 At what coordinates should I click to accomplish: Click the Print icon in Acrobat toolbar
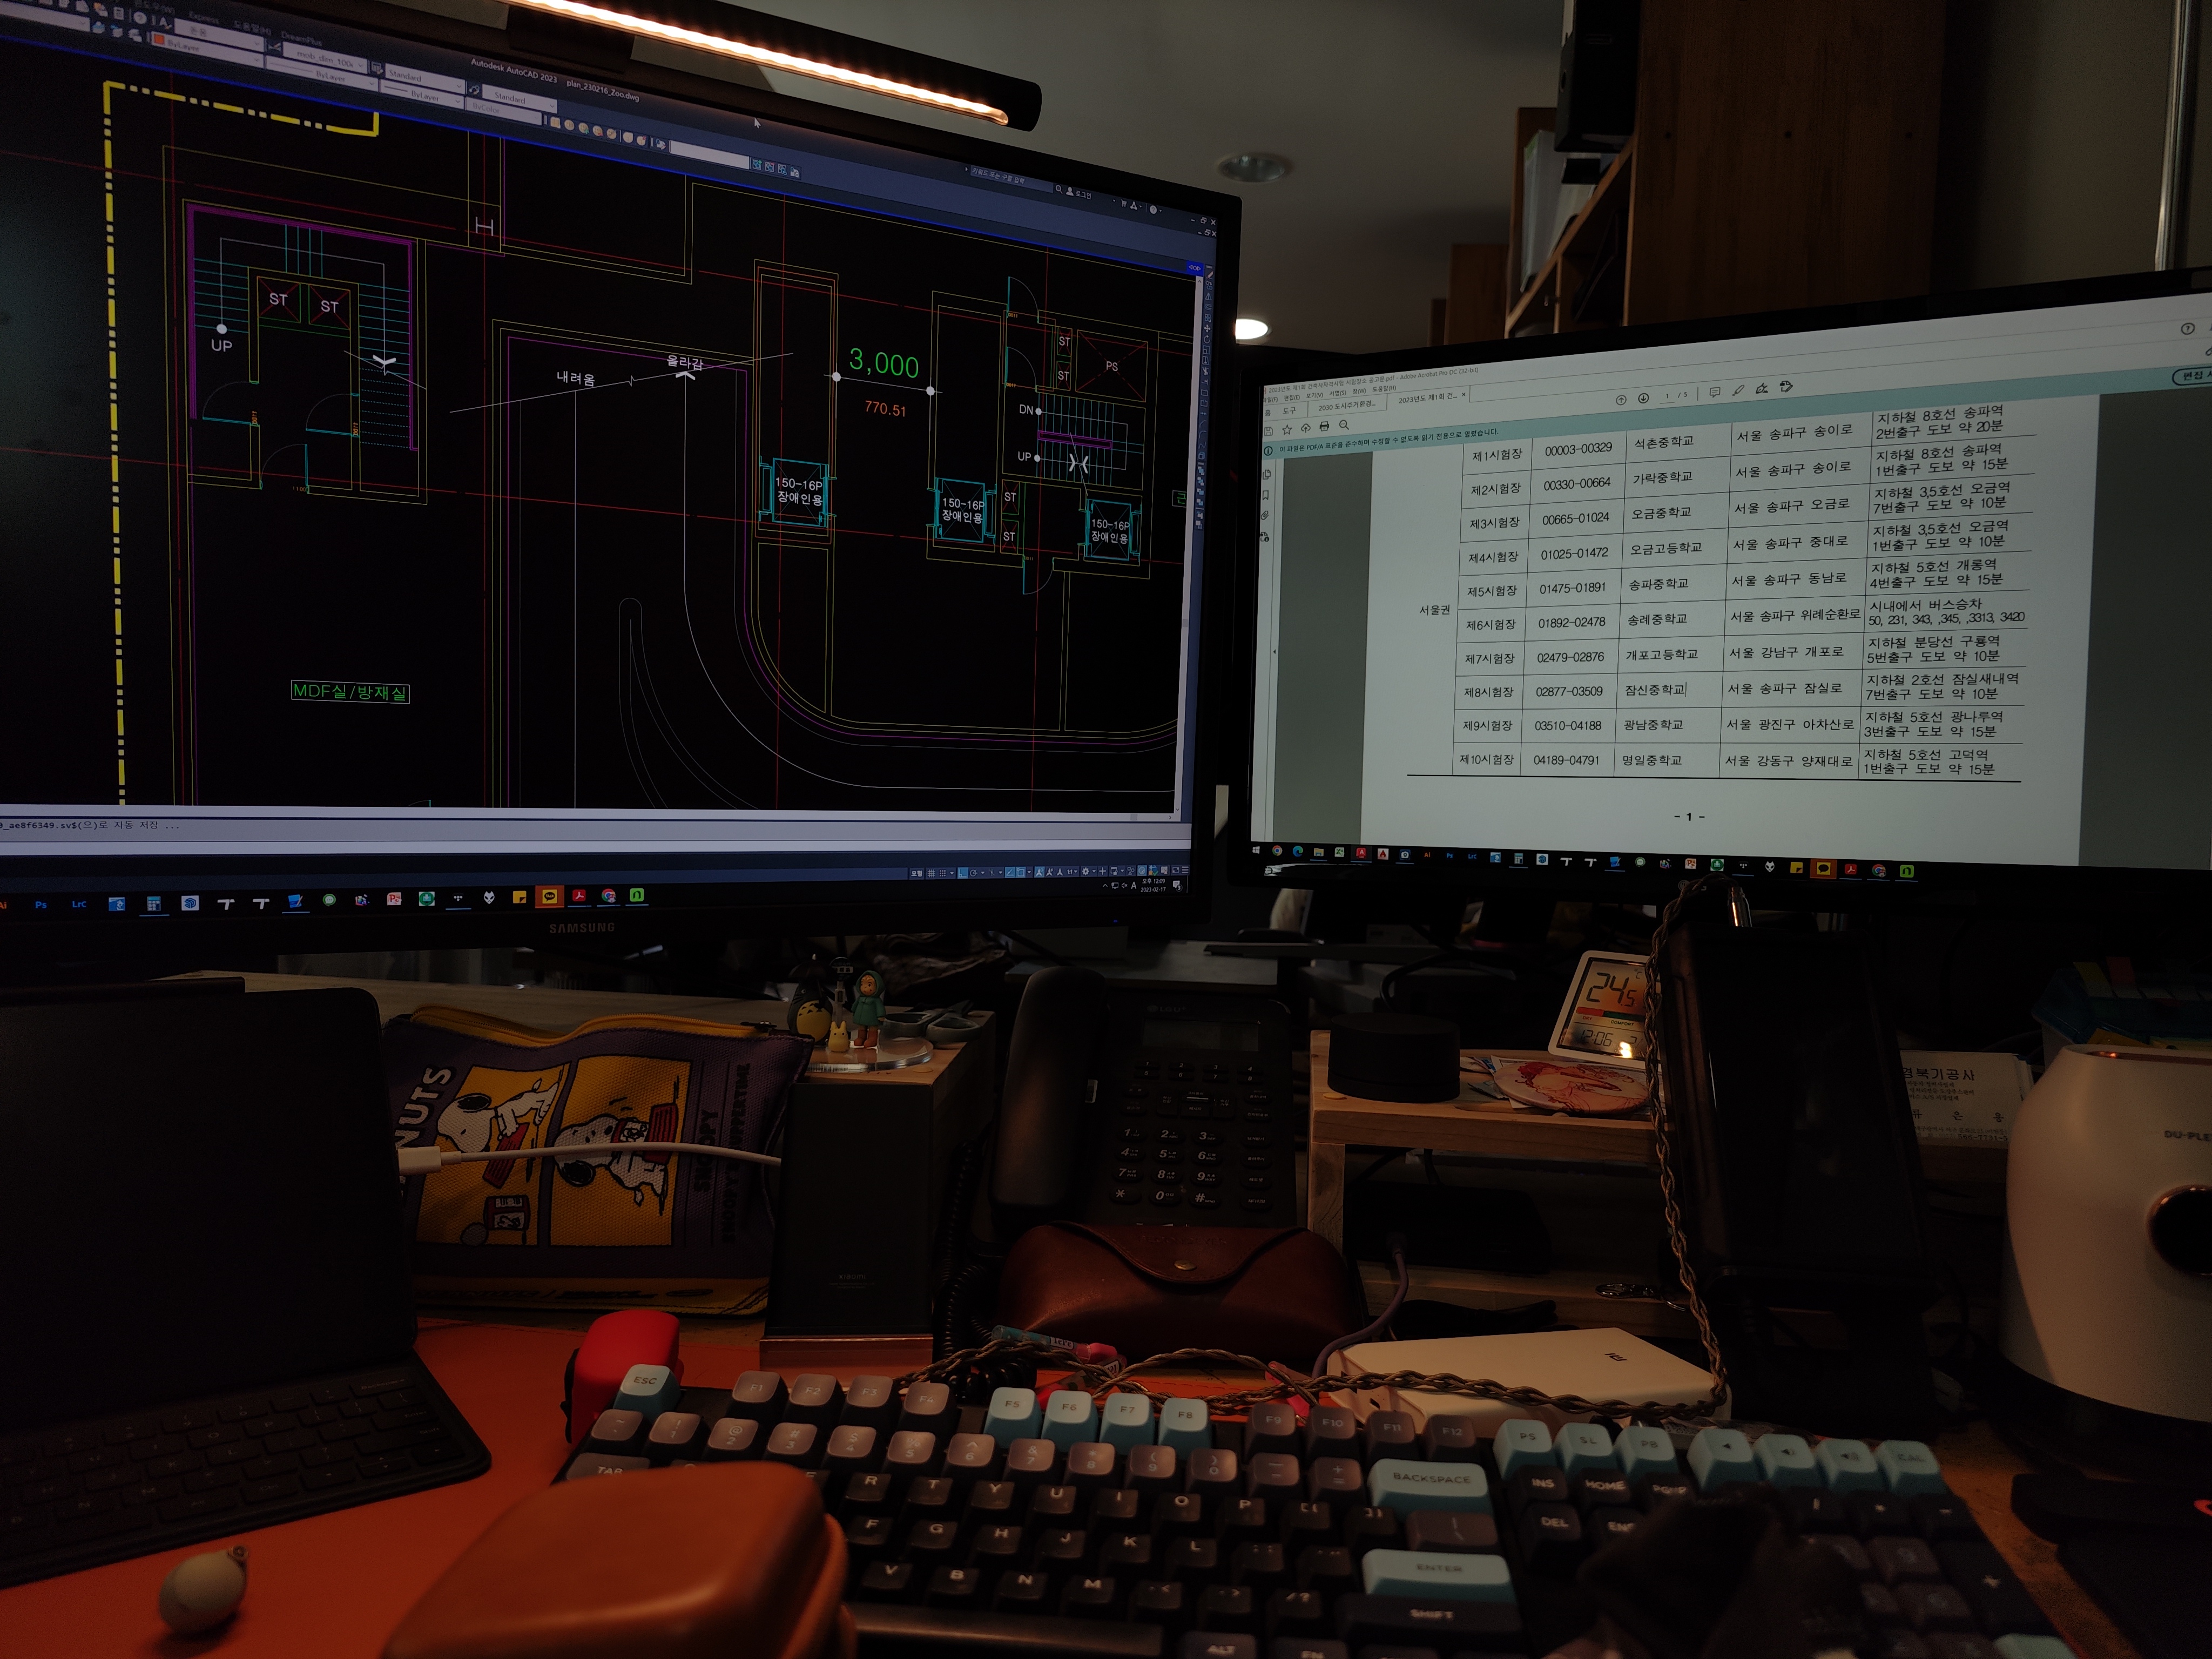coord(1325,426)
